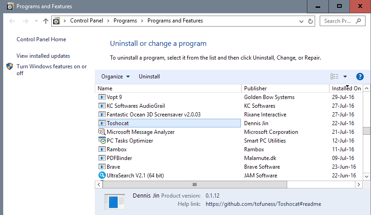Click the Microsoft Message Analyzer program icon
The width and height of the screenshot is (371, 215).
102,132
